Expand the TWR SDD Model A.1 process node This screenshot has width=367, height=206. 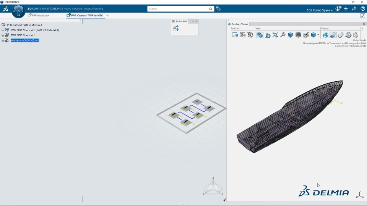pos(3,35)
